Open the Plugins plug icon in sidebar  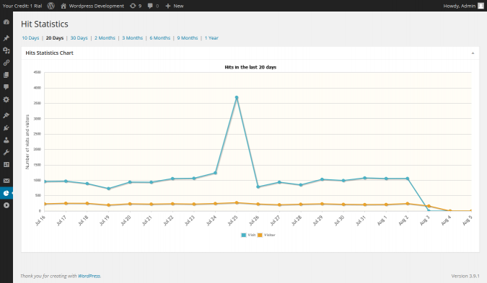(x=6, y=127)
